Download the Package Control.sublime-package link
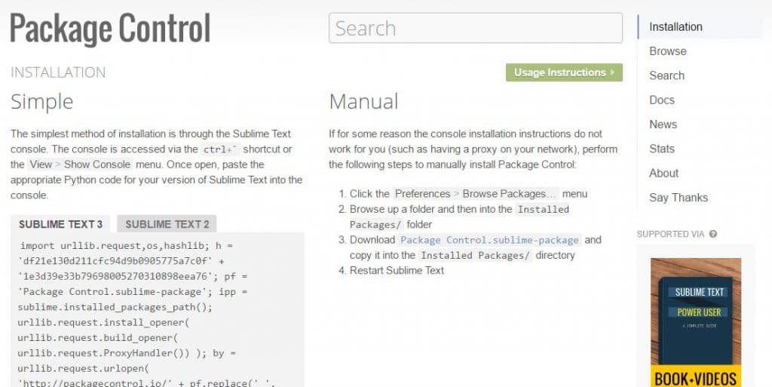This screenshot has width=772, height=387. 489,240
